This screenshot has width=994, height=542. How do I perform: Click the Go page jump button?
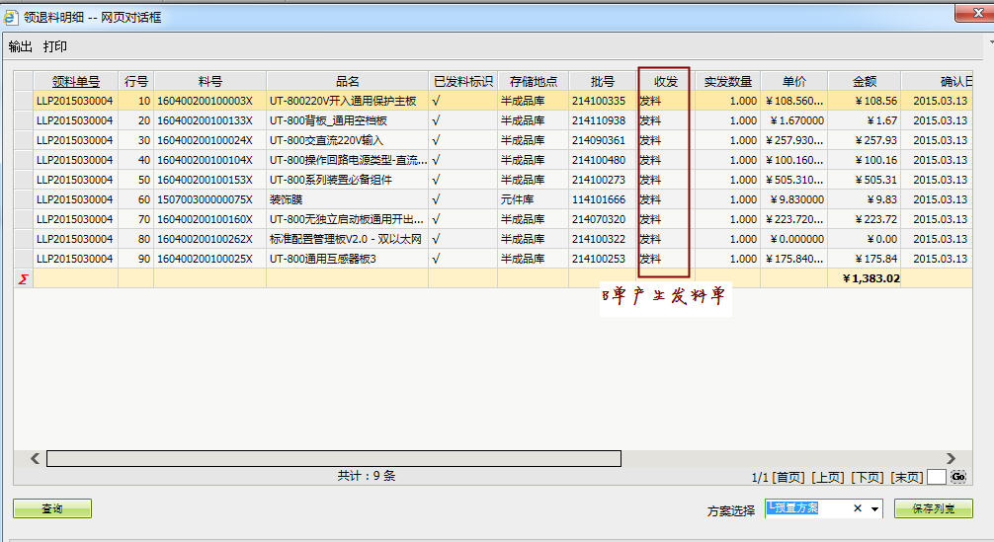coord(958,477)
